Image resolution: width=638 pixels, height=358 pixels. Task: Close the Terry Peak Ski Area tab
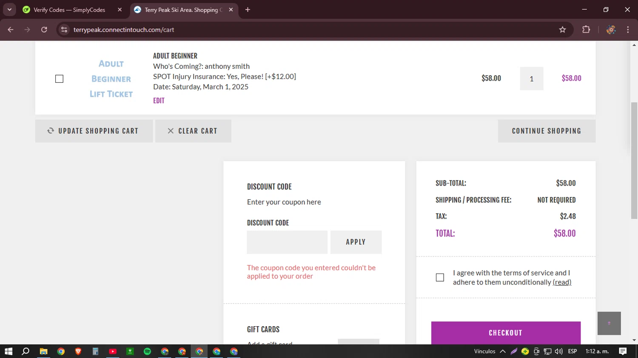tap(231, 10)
